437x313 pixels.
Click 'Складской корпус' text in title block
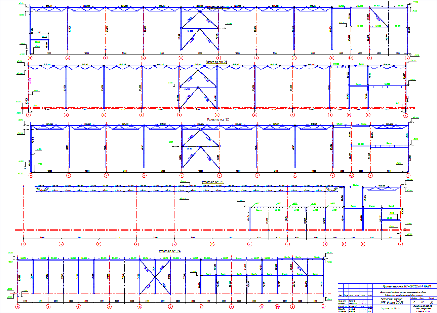coord(392,299)
